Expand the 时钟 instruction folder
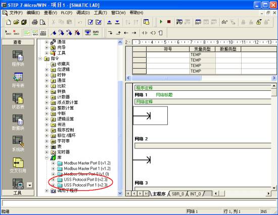This screenshot has width=278, height=215. click(47, 75)
